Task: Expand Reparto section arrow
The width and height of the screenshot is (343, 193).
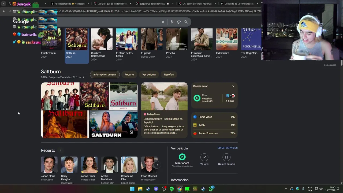Action: (60, 150)
